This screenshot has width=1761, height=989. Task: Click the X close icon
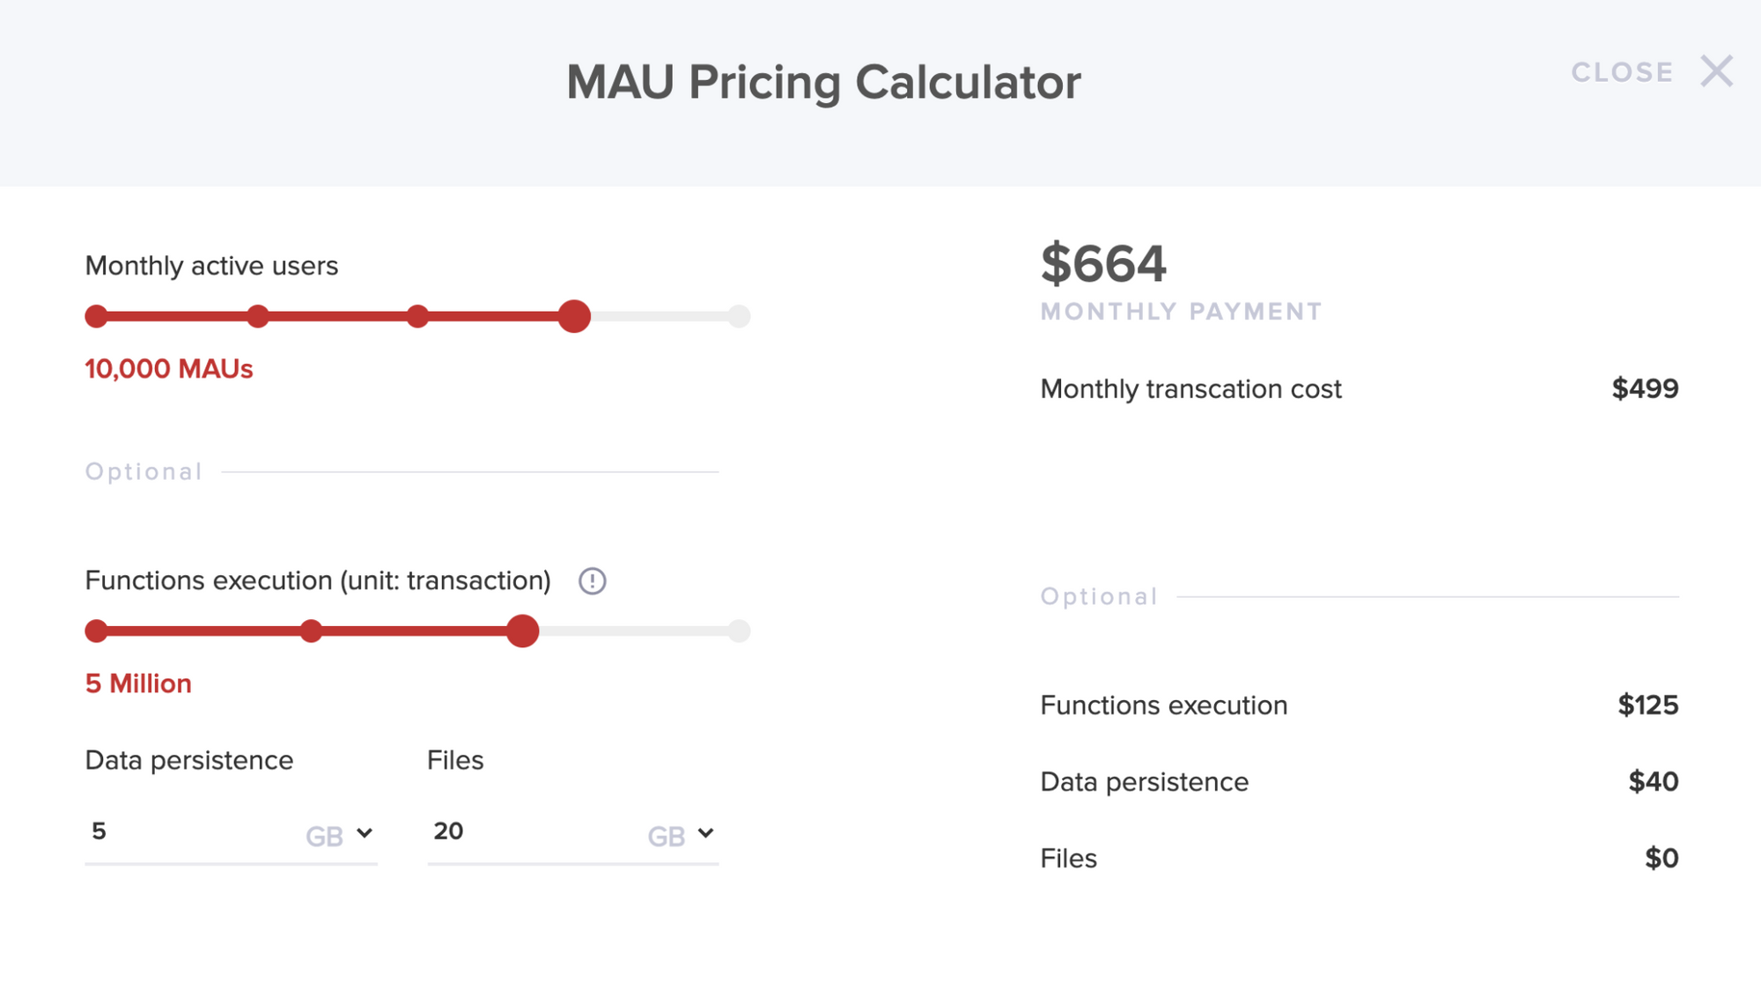tap(1716, 71)
